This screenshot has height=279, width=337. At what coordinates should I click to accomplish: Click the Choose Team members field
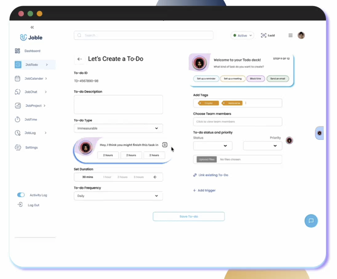(238, 122)
